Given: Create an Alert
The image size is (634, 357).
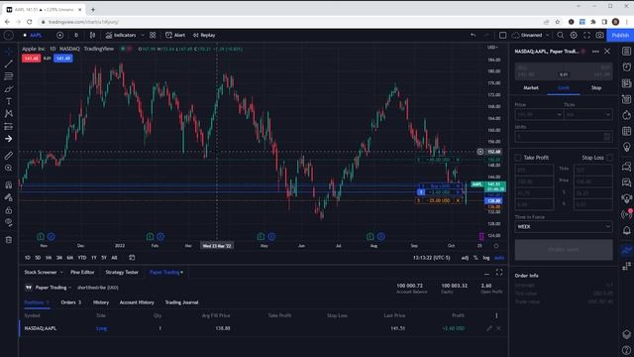Looking at the screenshot, I should 175,36.
